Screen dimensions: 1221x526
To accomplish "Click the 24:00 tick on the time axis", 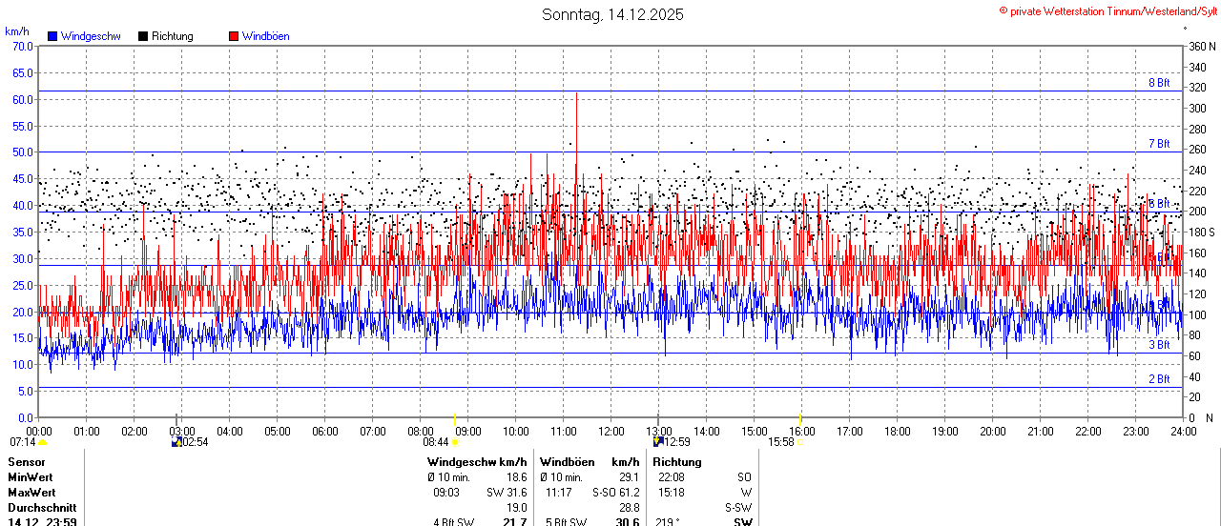I will point(1184,431).
